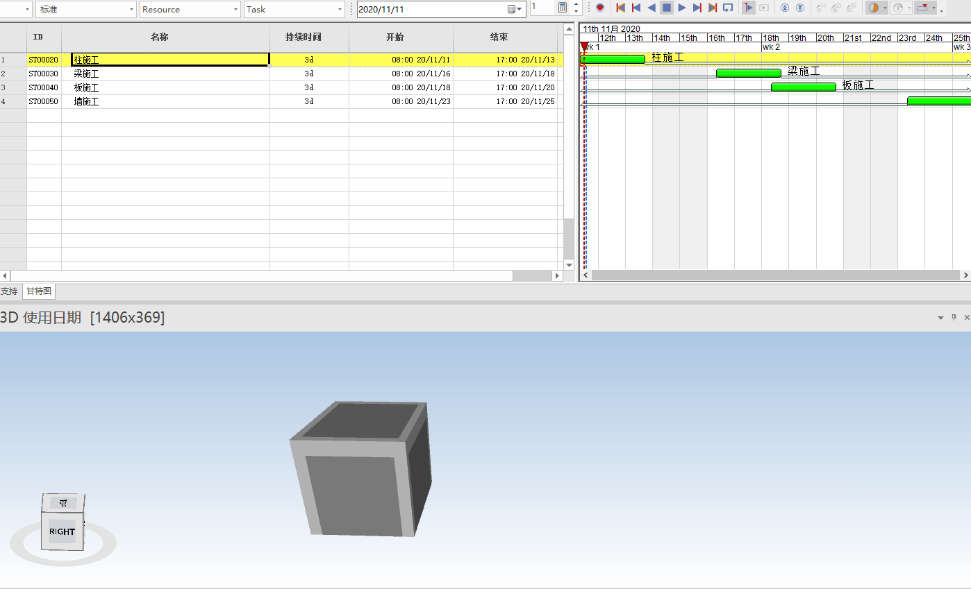
Task: Open the Resource dropdown
Action: point(190,9)
